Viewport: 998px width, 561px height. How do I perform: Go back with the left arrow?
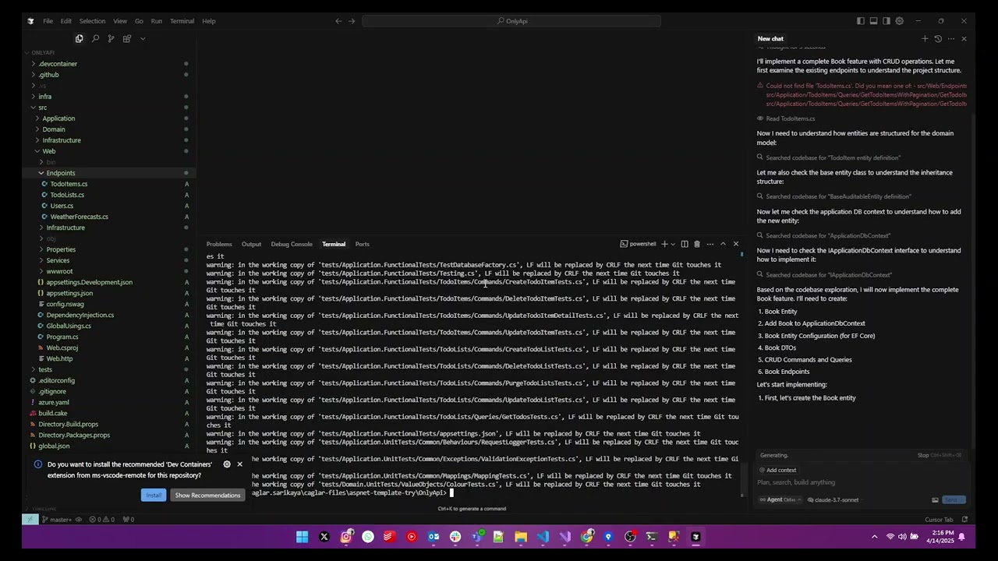[x=338, y=21]
